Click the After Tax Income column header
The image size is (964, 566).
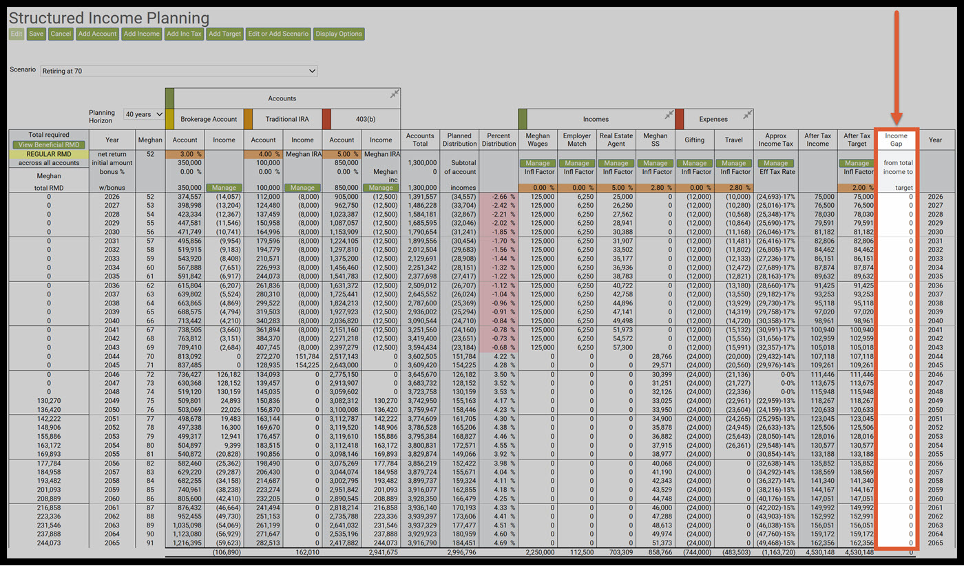[817, 140]
